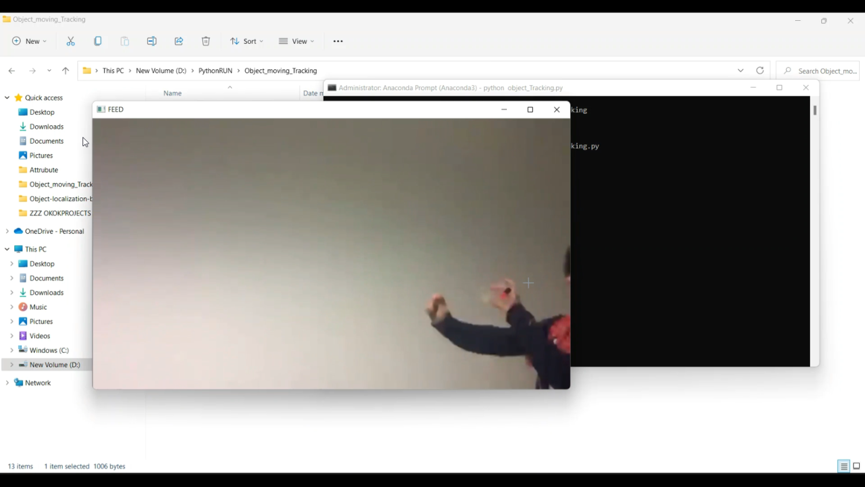Expand the Videos node under This PC
The width and height of the screenshot is (865, 487).
(12, 336)
